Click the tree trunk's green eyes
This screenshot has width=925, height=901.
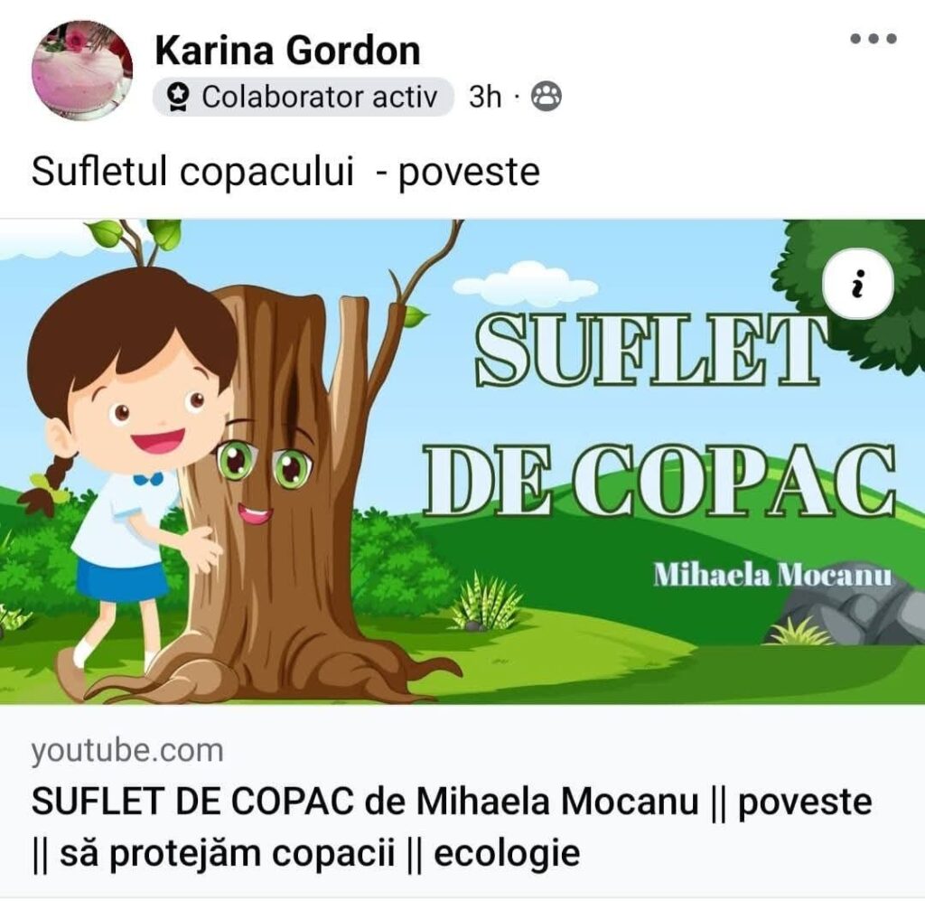(266, 465)
